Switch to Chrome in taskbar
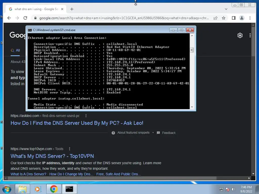Screen dimensions: 259x194 [54, 189]
